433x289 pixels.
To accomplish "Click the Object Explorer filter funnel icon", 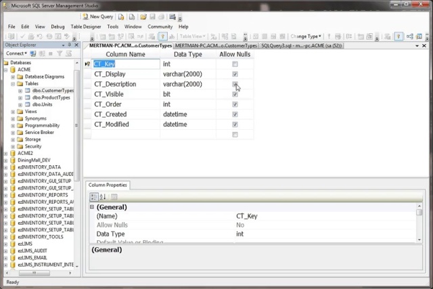I will [x=60, y=53].
